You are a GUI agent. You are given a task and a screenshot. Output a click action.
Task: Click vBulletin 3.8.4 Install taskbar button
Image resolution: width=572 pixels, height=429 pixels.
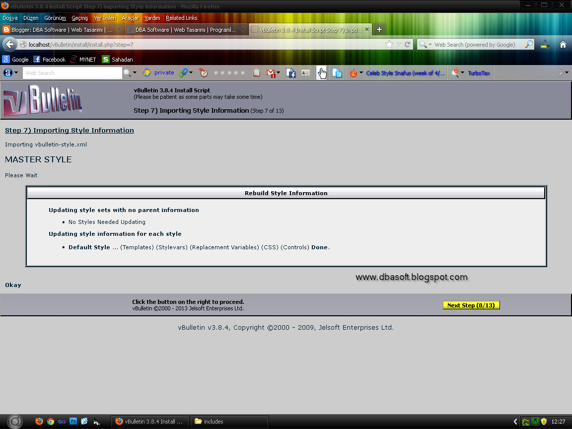pos(150,422)
